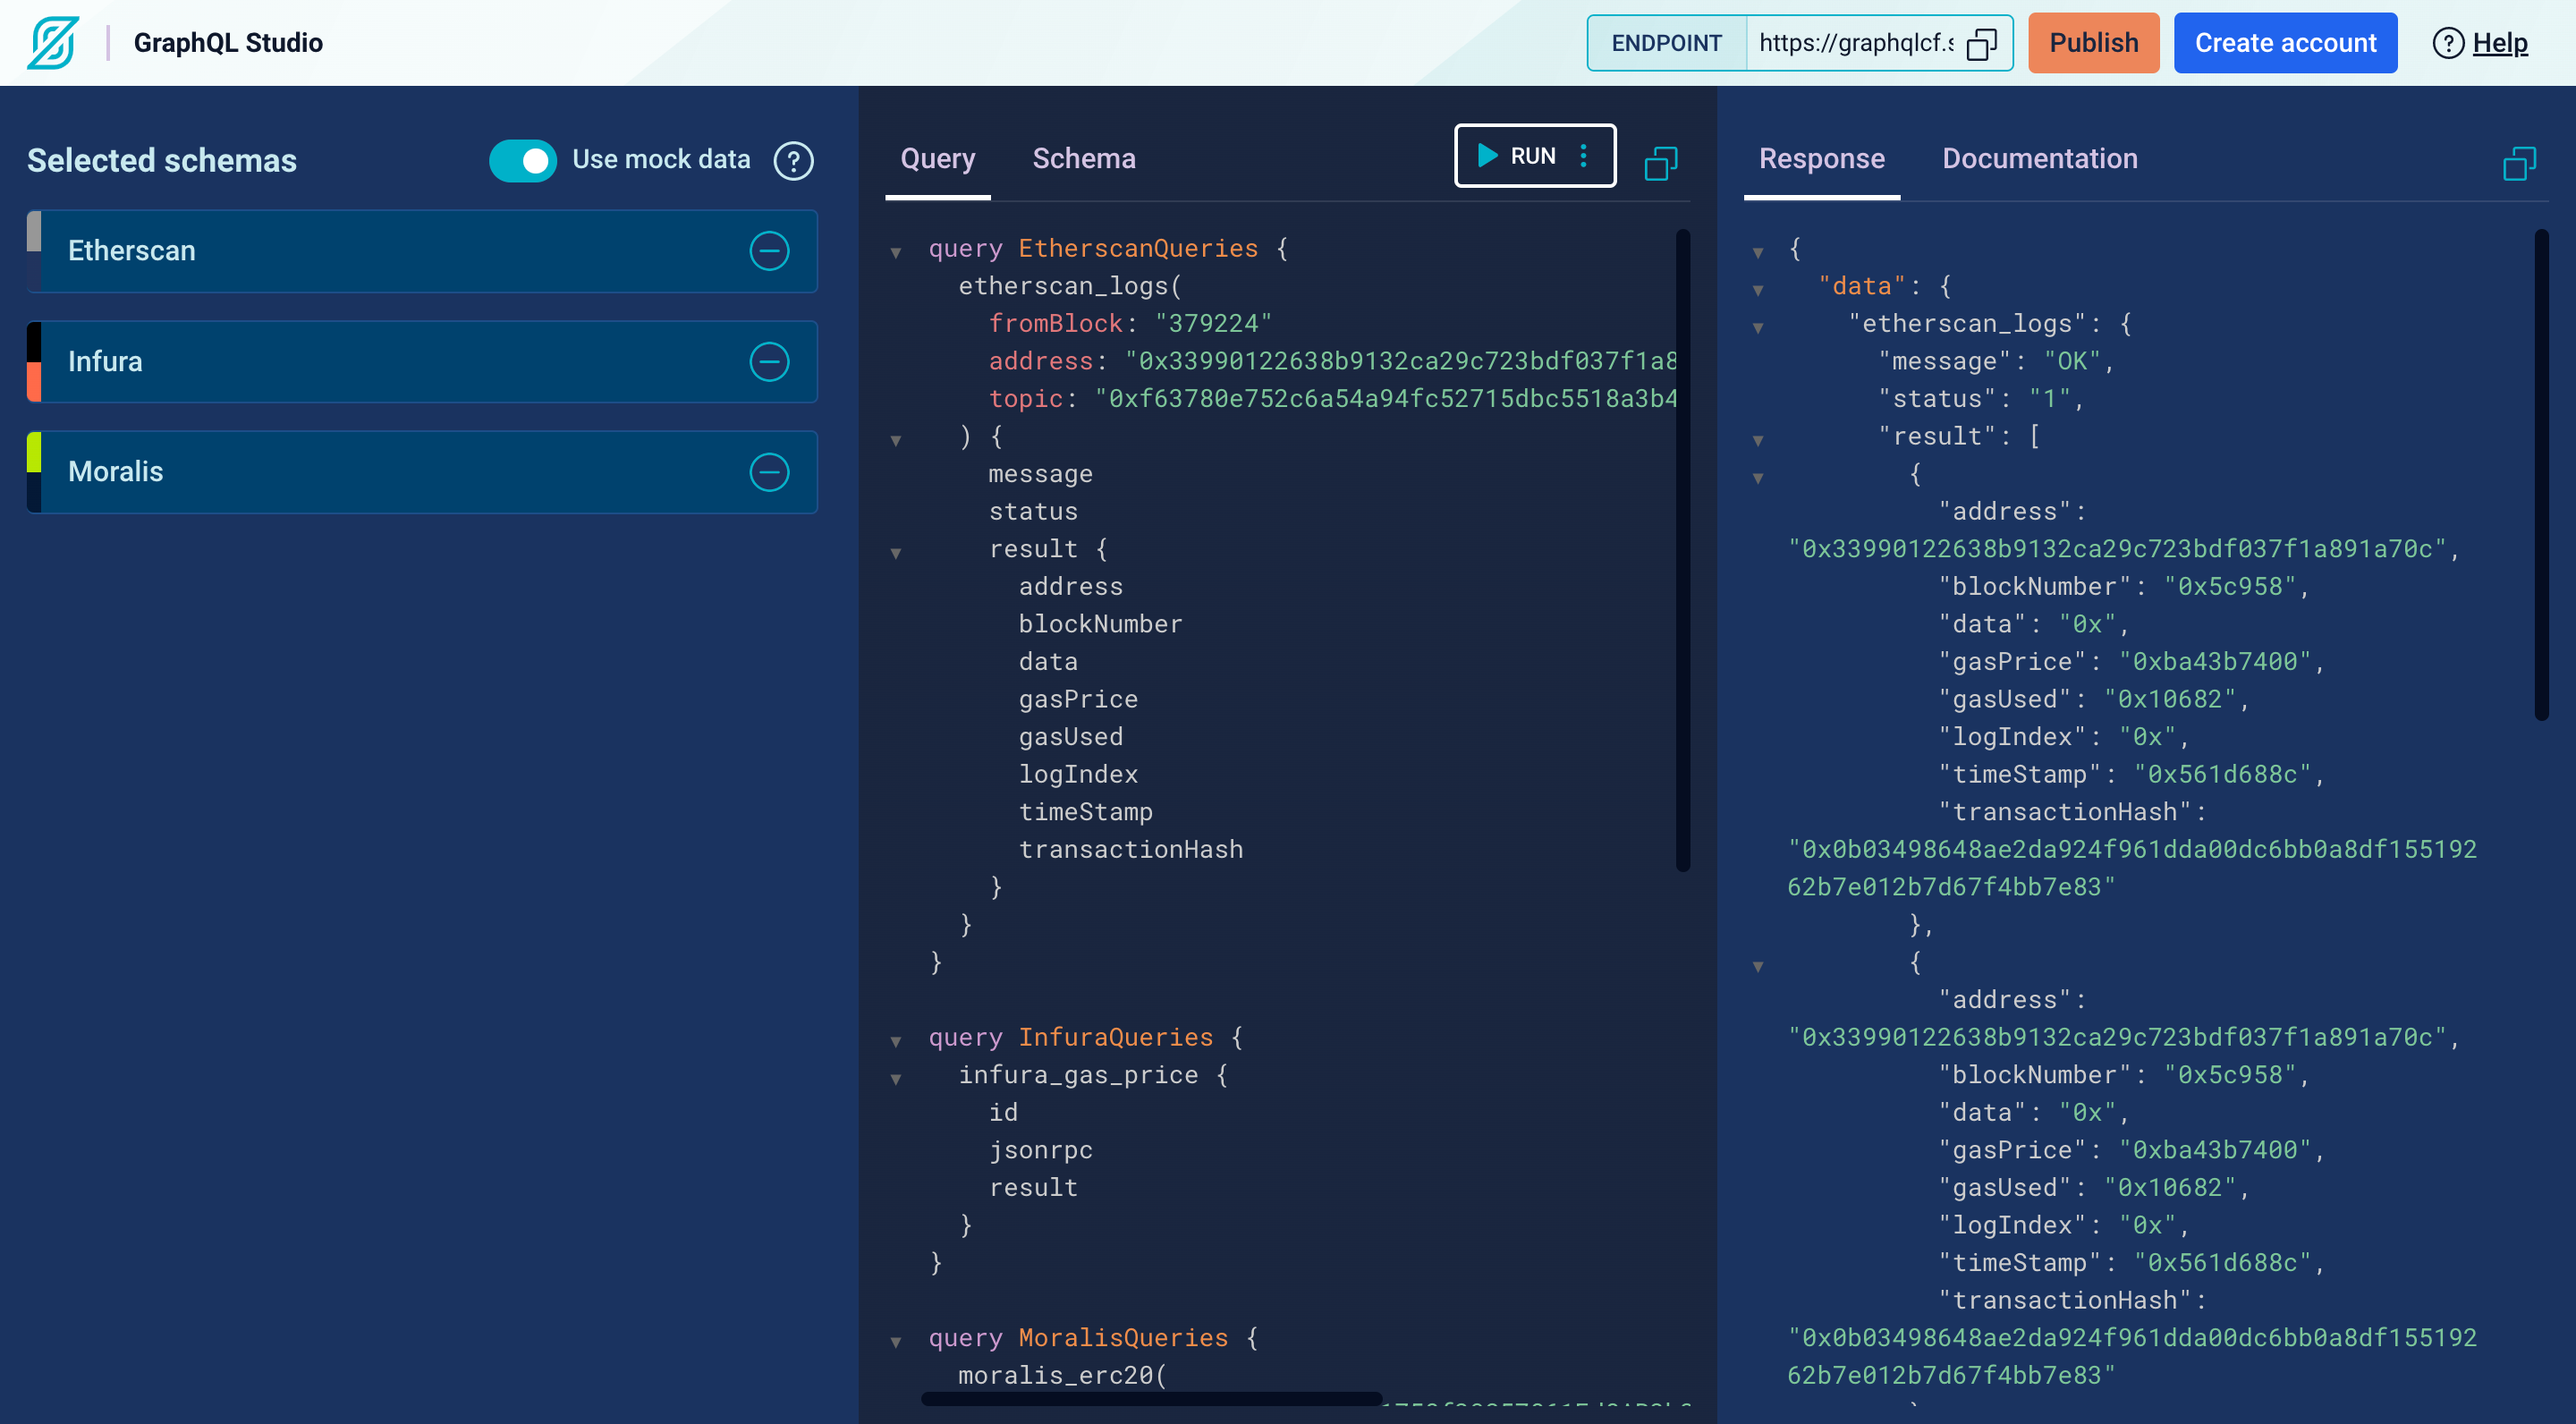The height and width of the screenshot is (1424, 2576).
Task: Expand the MoralisQueries section
Action: pyautogui.click(x=896, y=1338)
